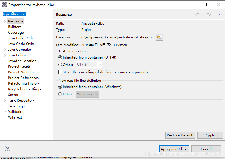Select Task Repository in tree
This screenshot has height=159, width=225.
tap(21, 100)
